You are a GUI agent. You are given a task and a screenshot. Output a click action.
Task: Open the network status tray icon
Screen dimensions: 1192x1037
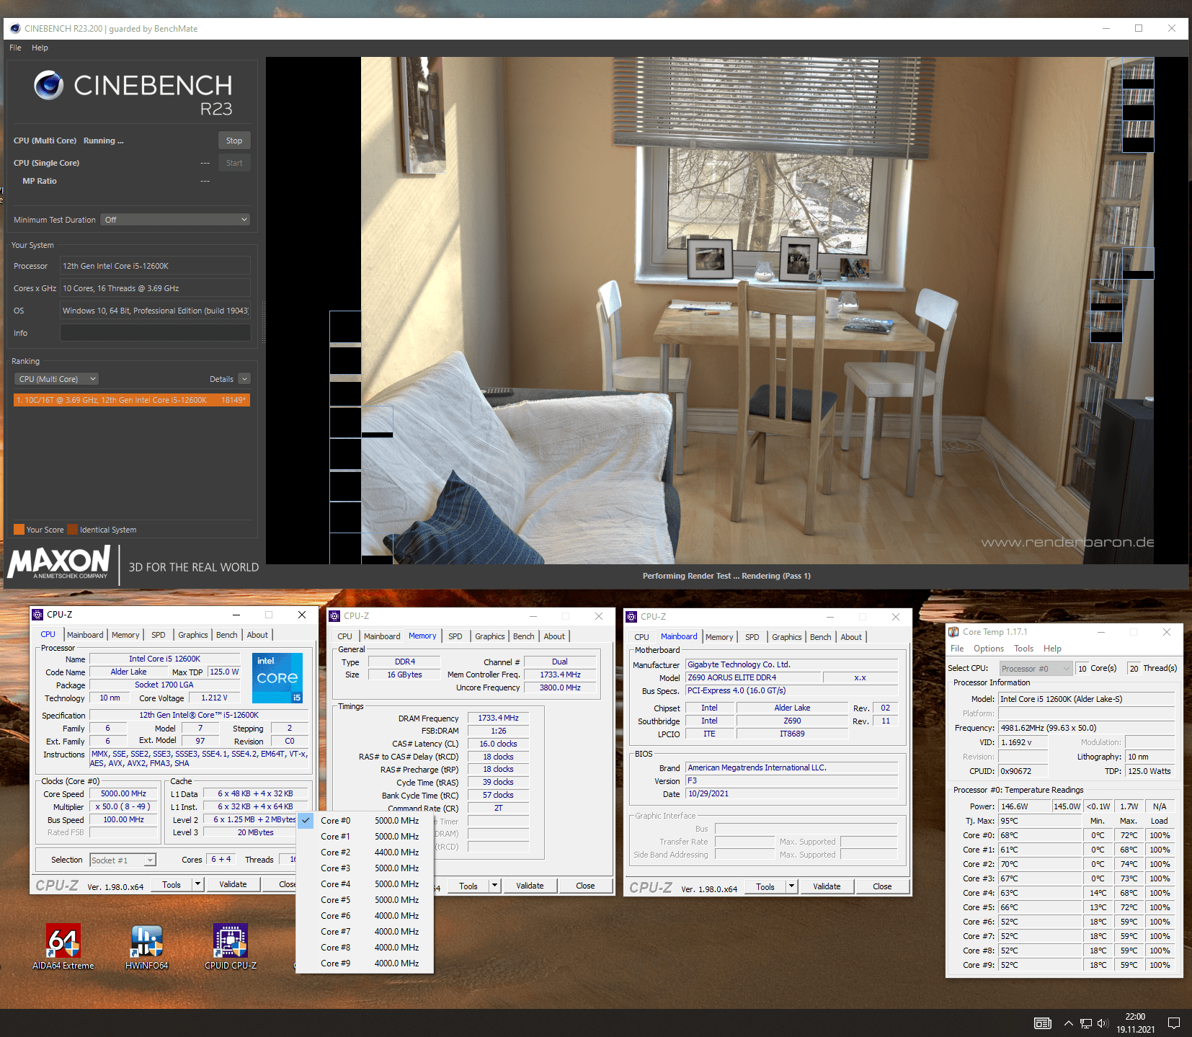click(1085, 1023)
